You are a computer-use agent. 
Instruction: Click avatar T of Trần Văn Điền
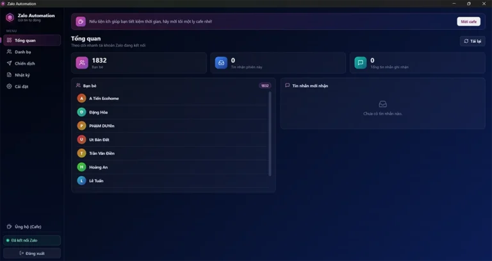81,153
